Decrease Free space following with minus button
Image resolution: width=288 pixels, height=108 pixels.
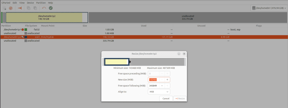162,86
